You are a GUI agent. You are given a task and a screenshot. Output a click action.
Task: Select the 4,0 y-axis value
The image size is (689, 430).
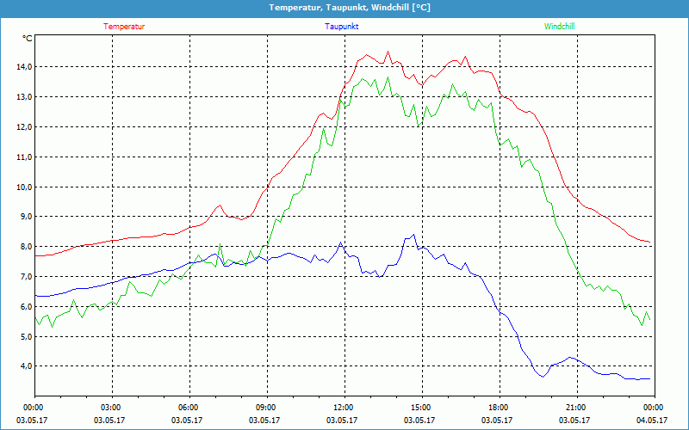click(26, 366)
